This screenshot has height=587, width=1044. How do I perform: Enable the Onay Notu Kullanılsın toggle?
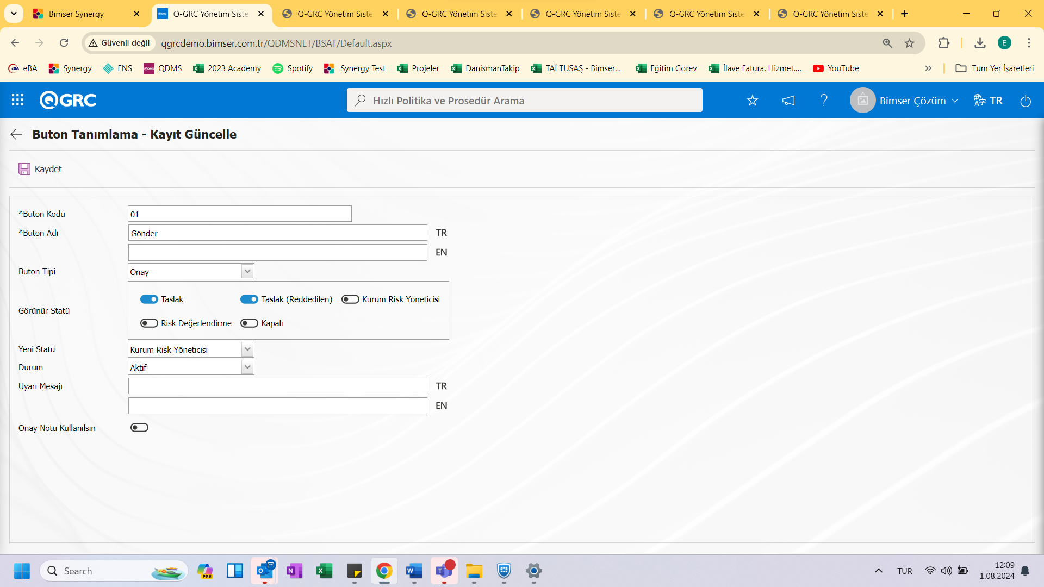coord(139,428)
